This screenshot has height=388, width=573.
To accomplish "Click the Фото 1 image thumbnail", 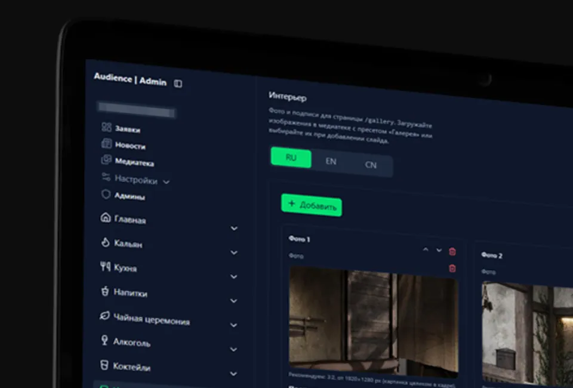I will pos(373,322).
